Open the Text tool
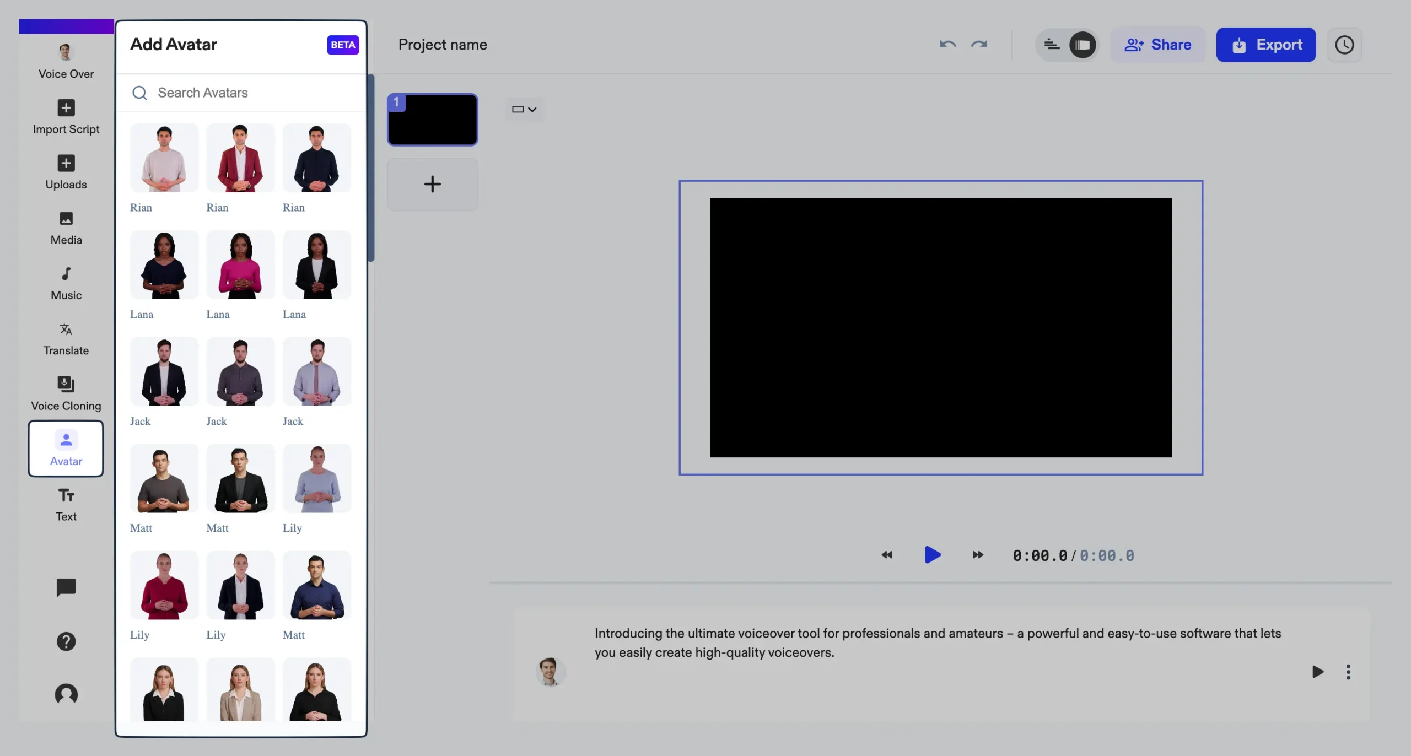The width and height of the screenshot is (1411, 756). coord(66,504)
